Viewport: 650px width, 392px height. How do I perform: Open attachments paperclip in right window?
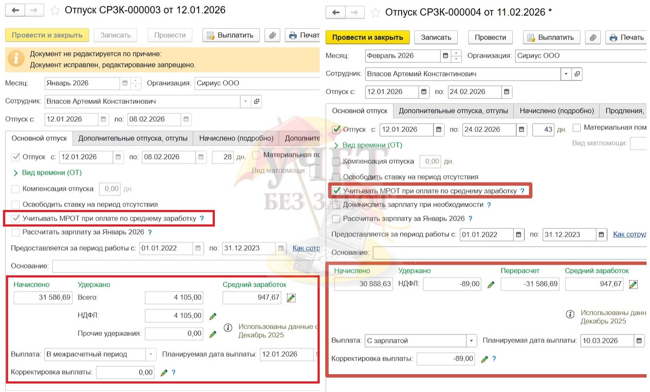593,37
